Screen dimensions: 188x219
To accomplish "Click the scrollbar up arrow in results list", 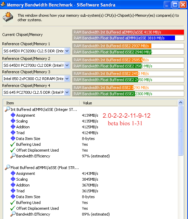I will (180, 103).
